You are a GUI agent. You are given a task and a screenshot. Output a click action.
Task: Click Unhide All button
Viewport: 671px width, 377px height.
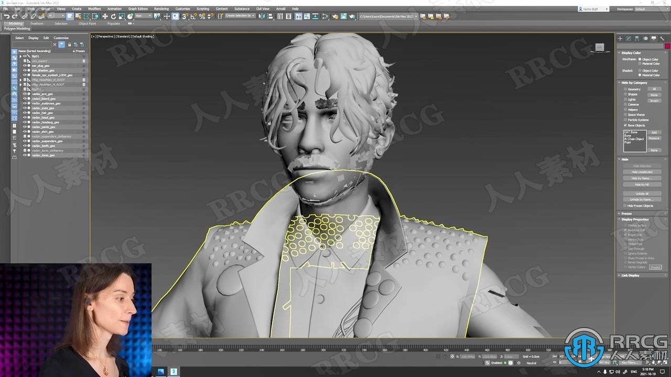(x=642, y=194)
